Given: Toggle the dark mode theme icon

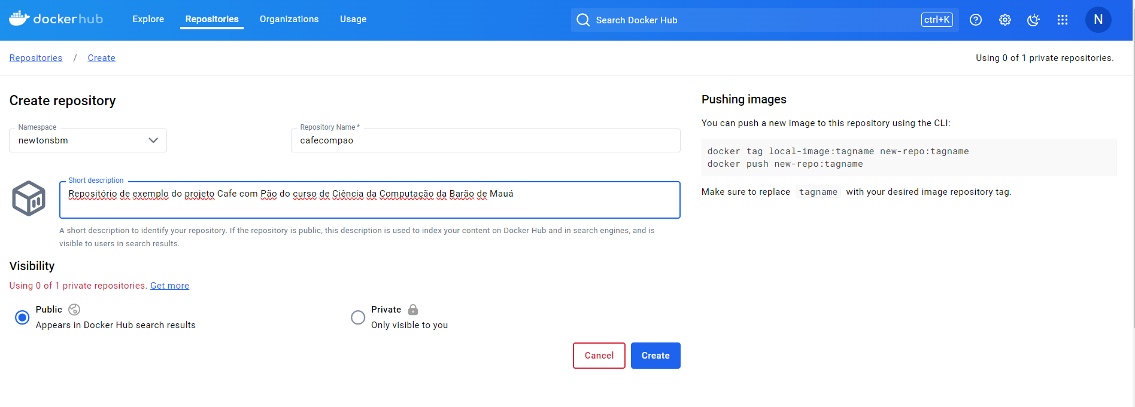Looking at the screenshot, I should (x=1033, y=20).
